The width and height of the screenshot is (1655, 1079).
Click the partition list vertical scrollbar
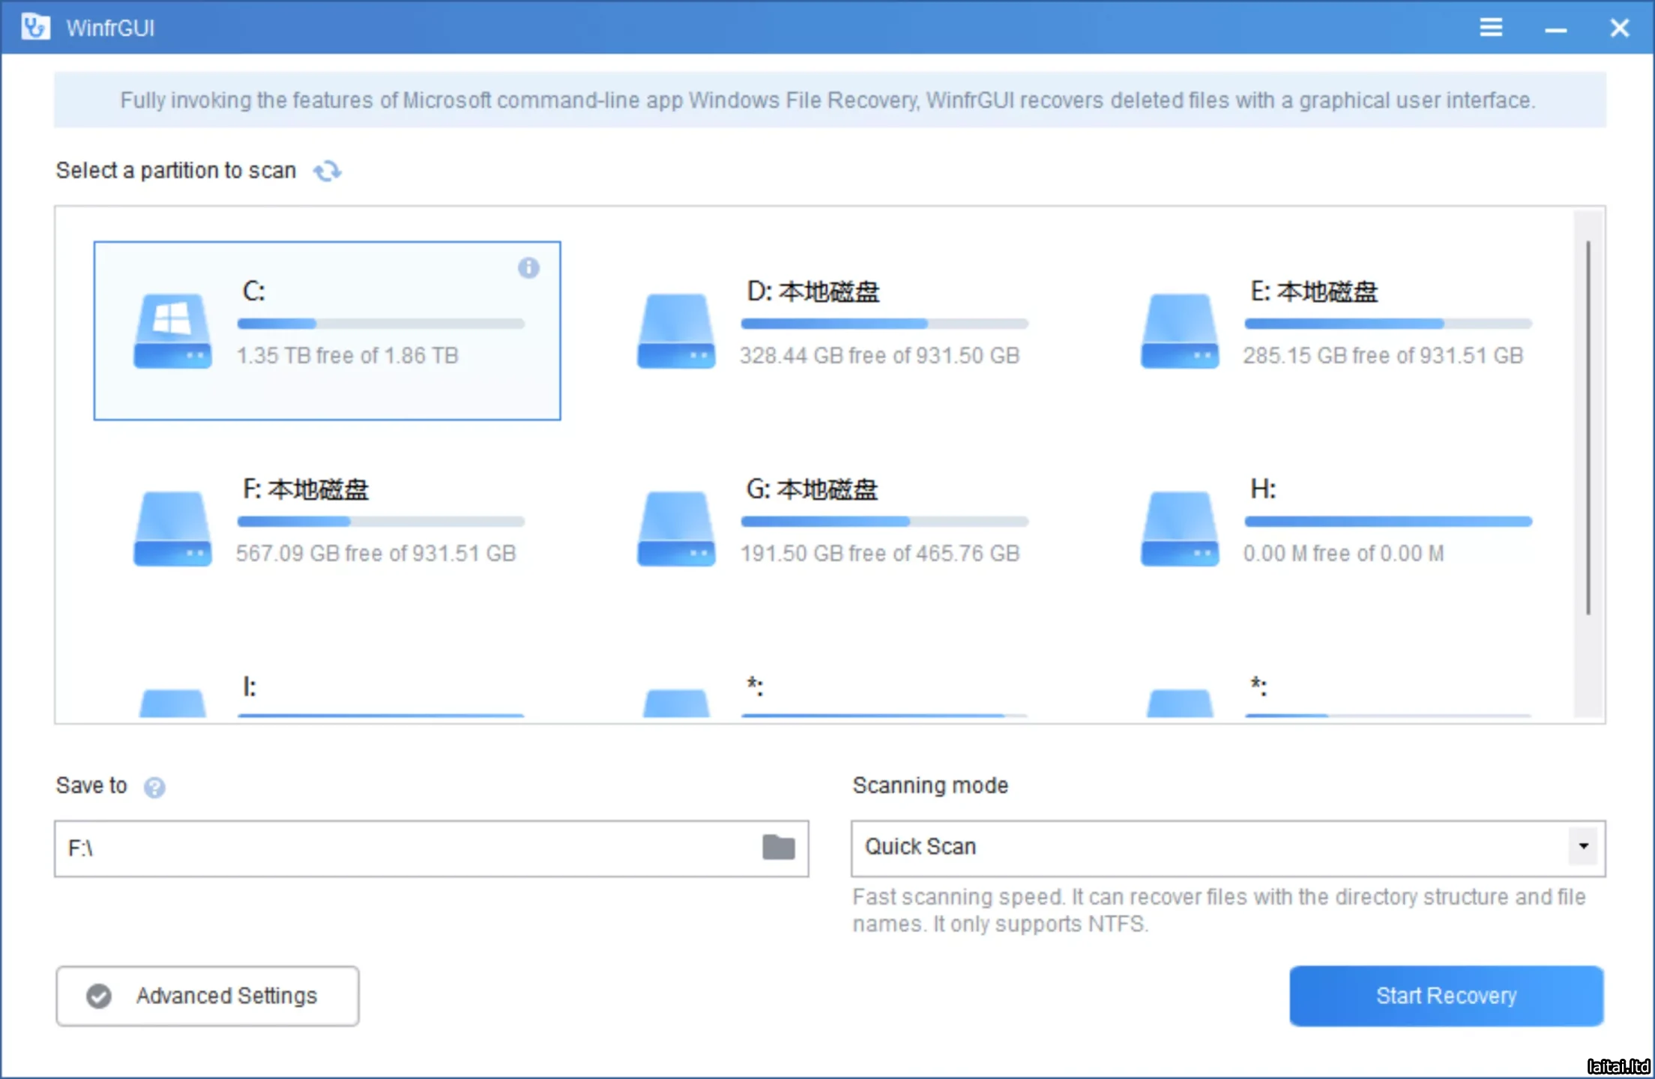point(1588,427)
